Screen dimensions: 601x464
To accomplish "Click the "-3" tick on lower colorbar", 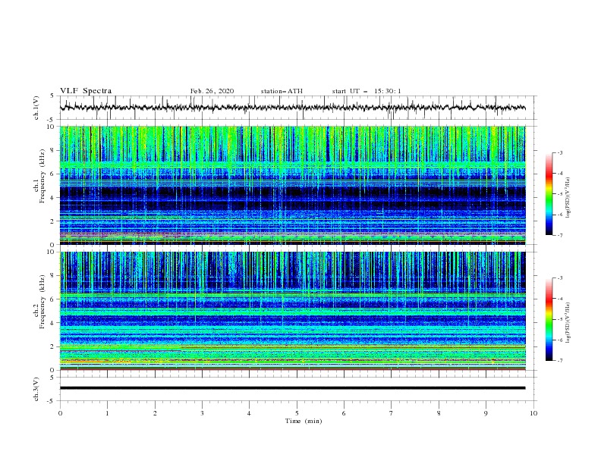I will (x=559, y=278).
